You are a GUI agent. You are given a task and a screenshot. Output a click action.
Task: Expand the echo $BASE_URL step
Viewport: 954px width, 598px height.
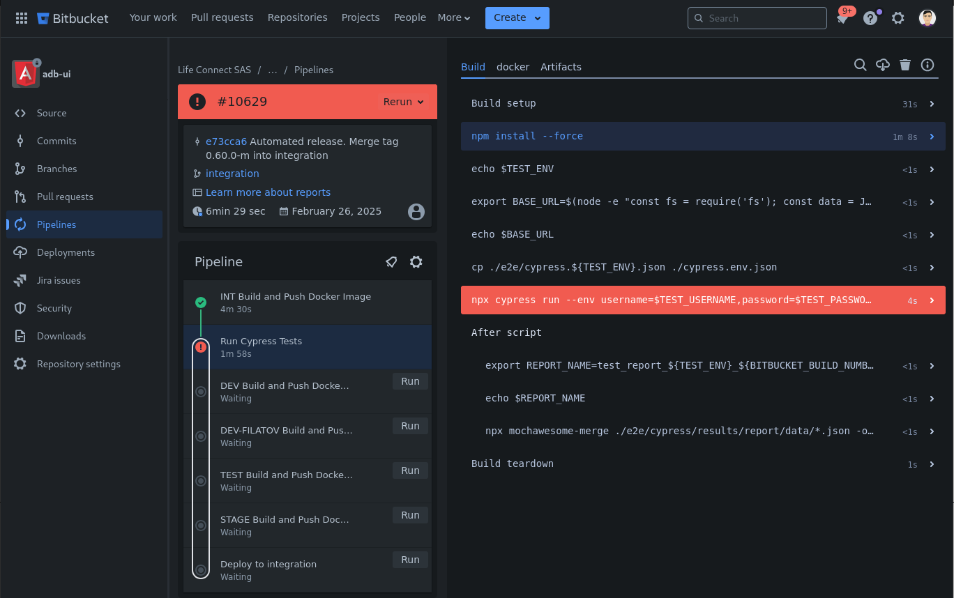703,234
